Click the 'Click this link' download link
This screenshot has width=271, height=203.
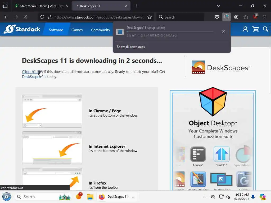pyautogui.click(x=32, y=72)
